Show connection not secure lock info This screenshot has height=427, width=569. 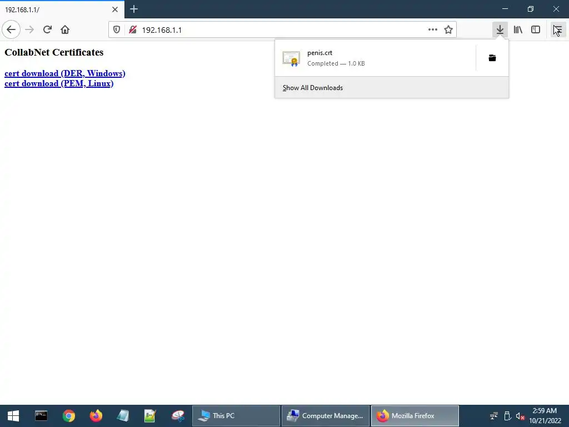coord(133,30)
